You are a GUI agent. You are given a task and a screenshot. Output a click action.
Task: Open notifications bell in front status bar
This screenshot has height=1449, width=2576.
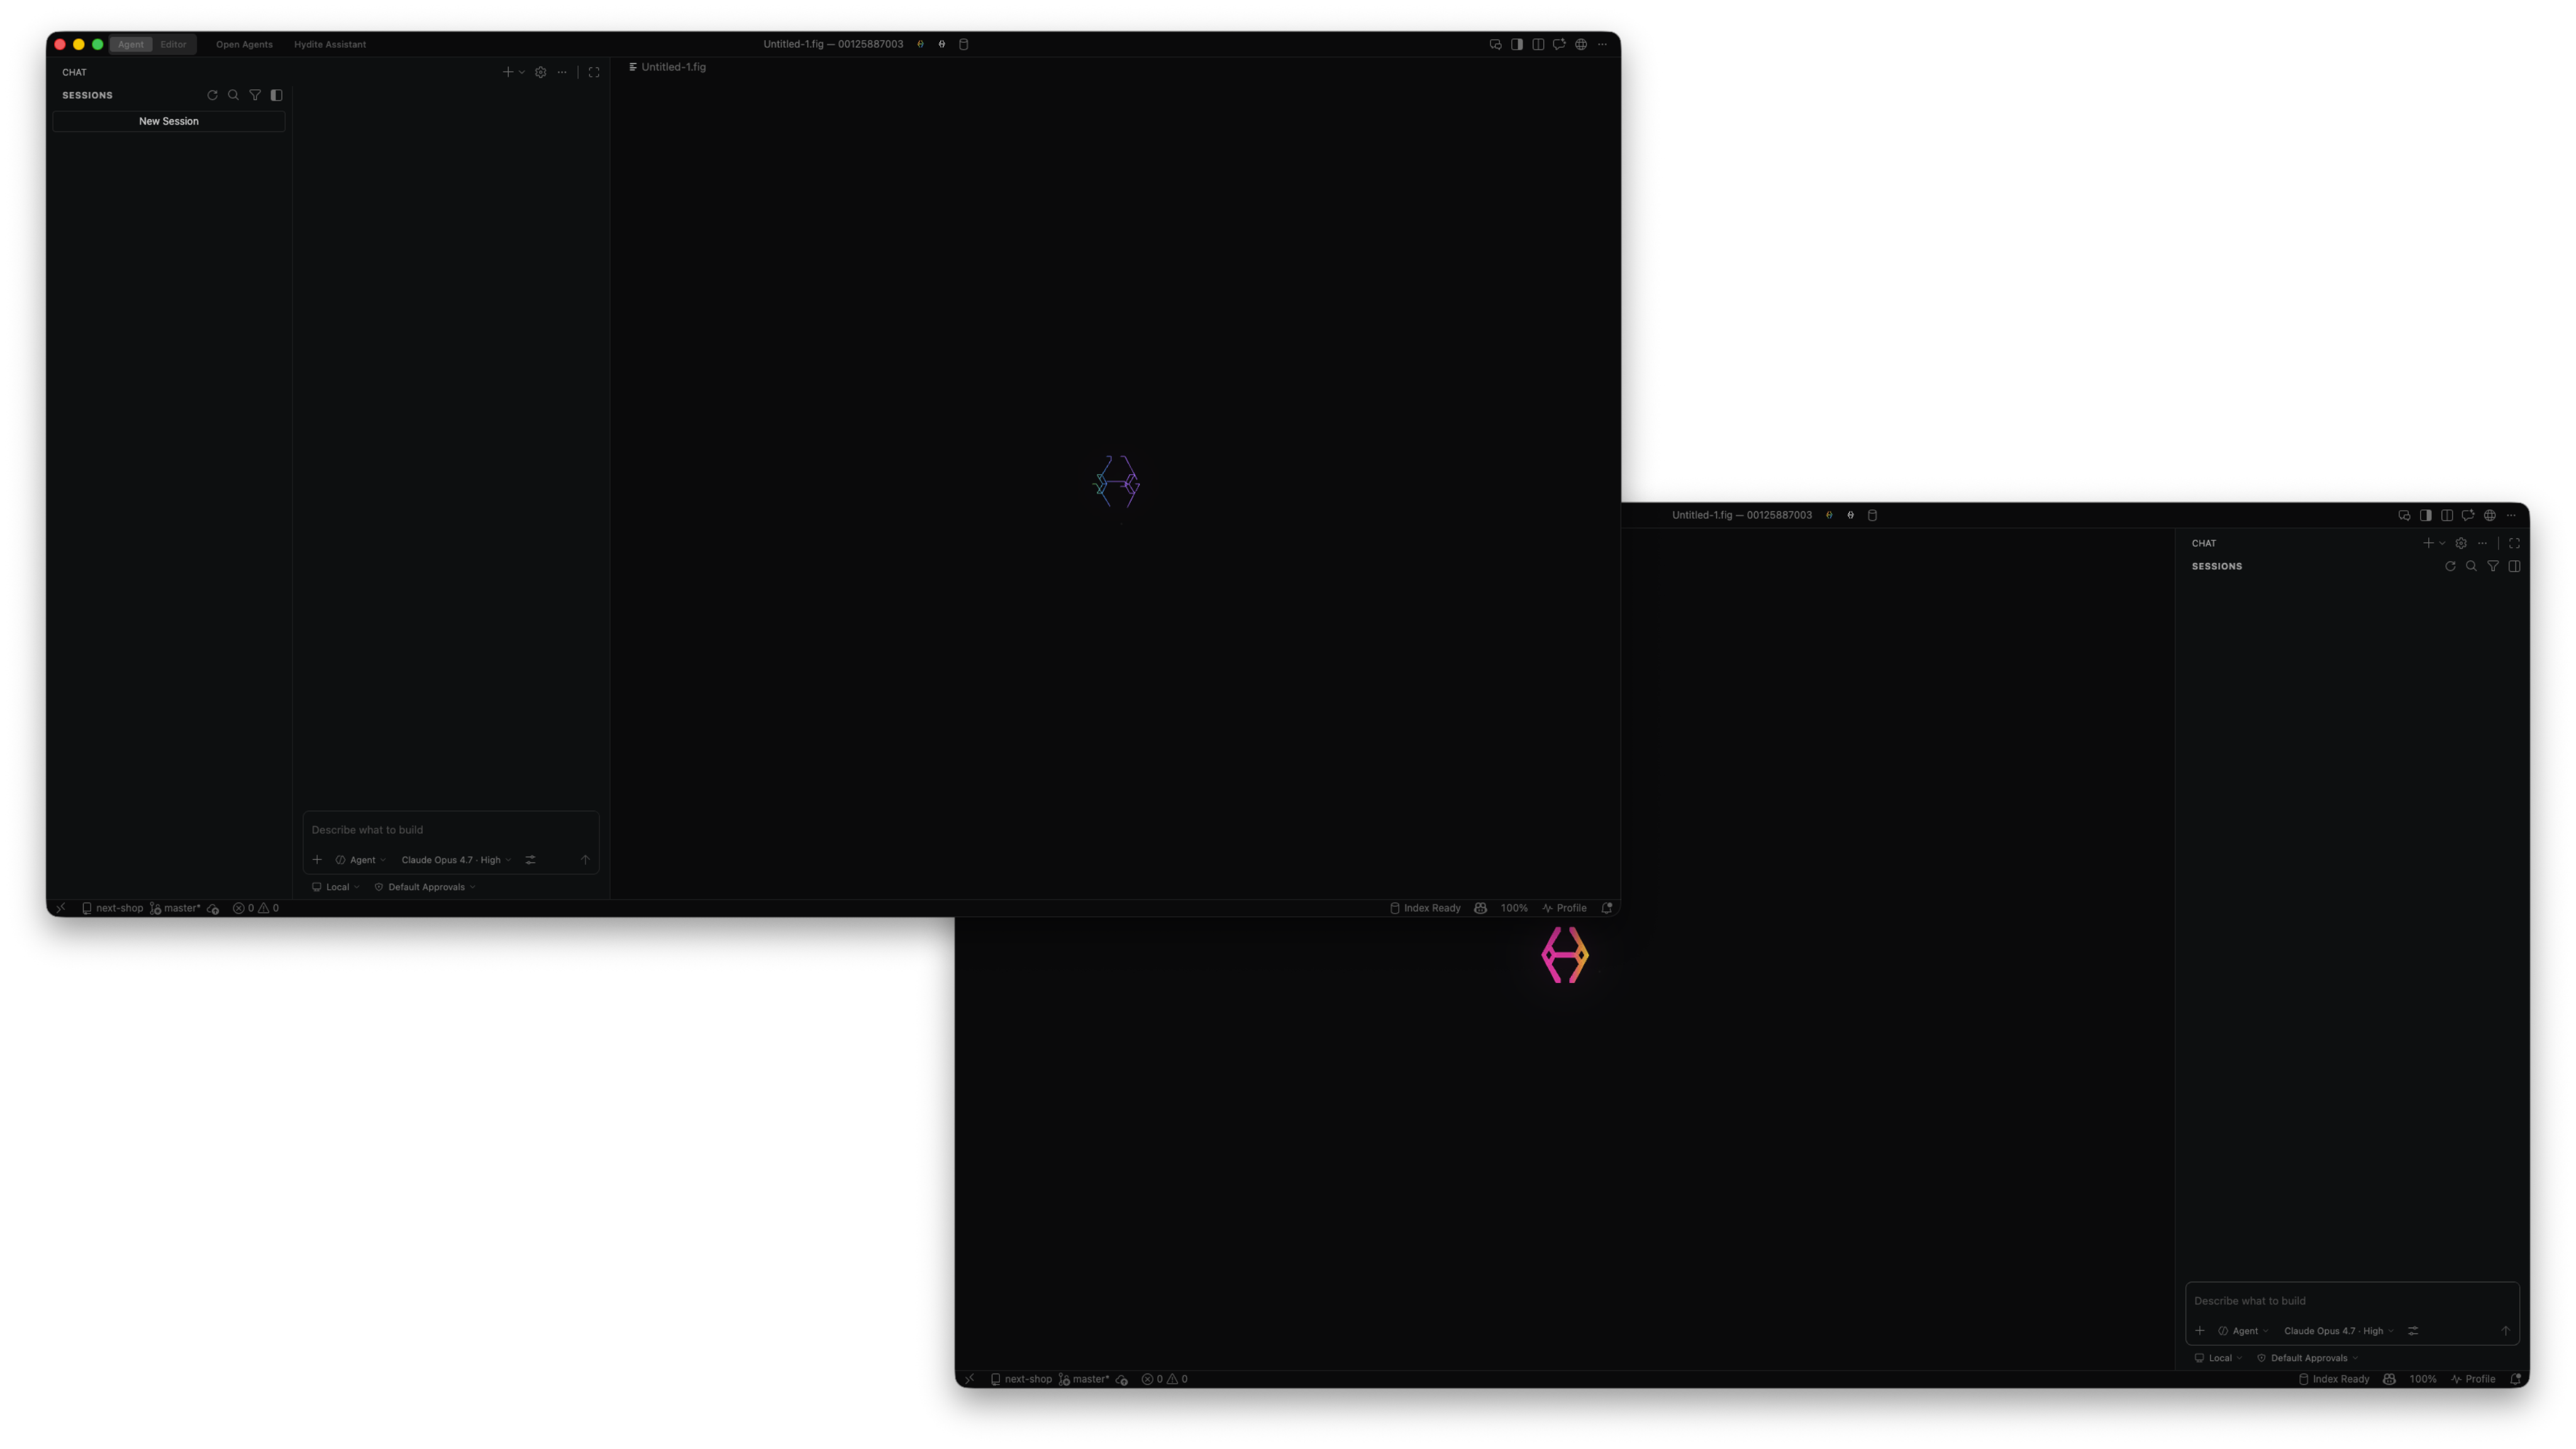coord(1607,908)
